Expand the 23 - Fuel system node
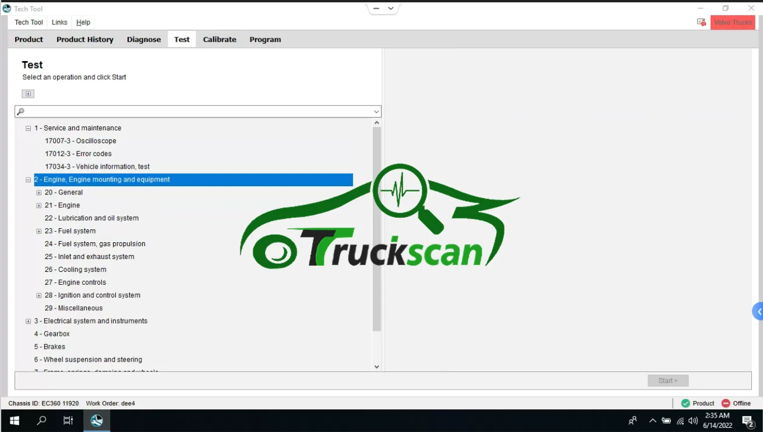The width and height of the screenshot is (763, 432). 39,231
